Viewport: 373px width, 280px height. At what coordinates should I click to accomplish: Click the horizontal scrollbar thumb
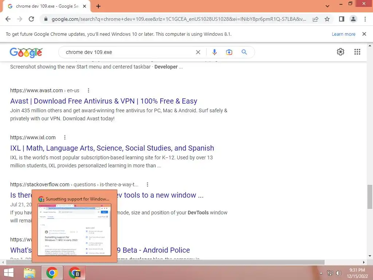tap(165, 262)
